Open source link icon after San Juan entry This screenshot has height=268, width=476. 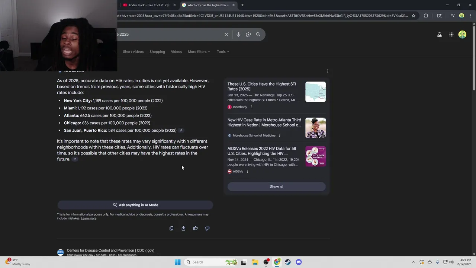[181, 130]
